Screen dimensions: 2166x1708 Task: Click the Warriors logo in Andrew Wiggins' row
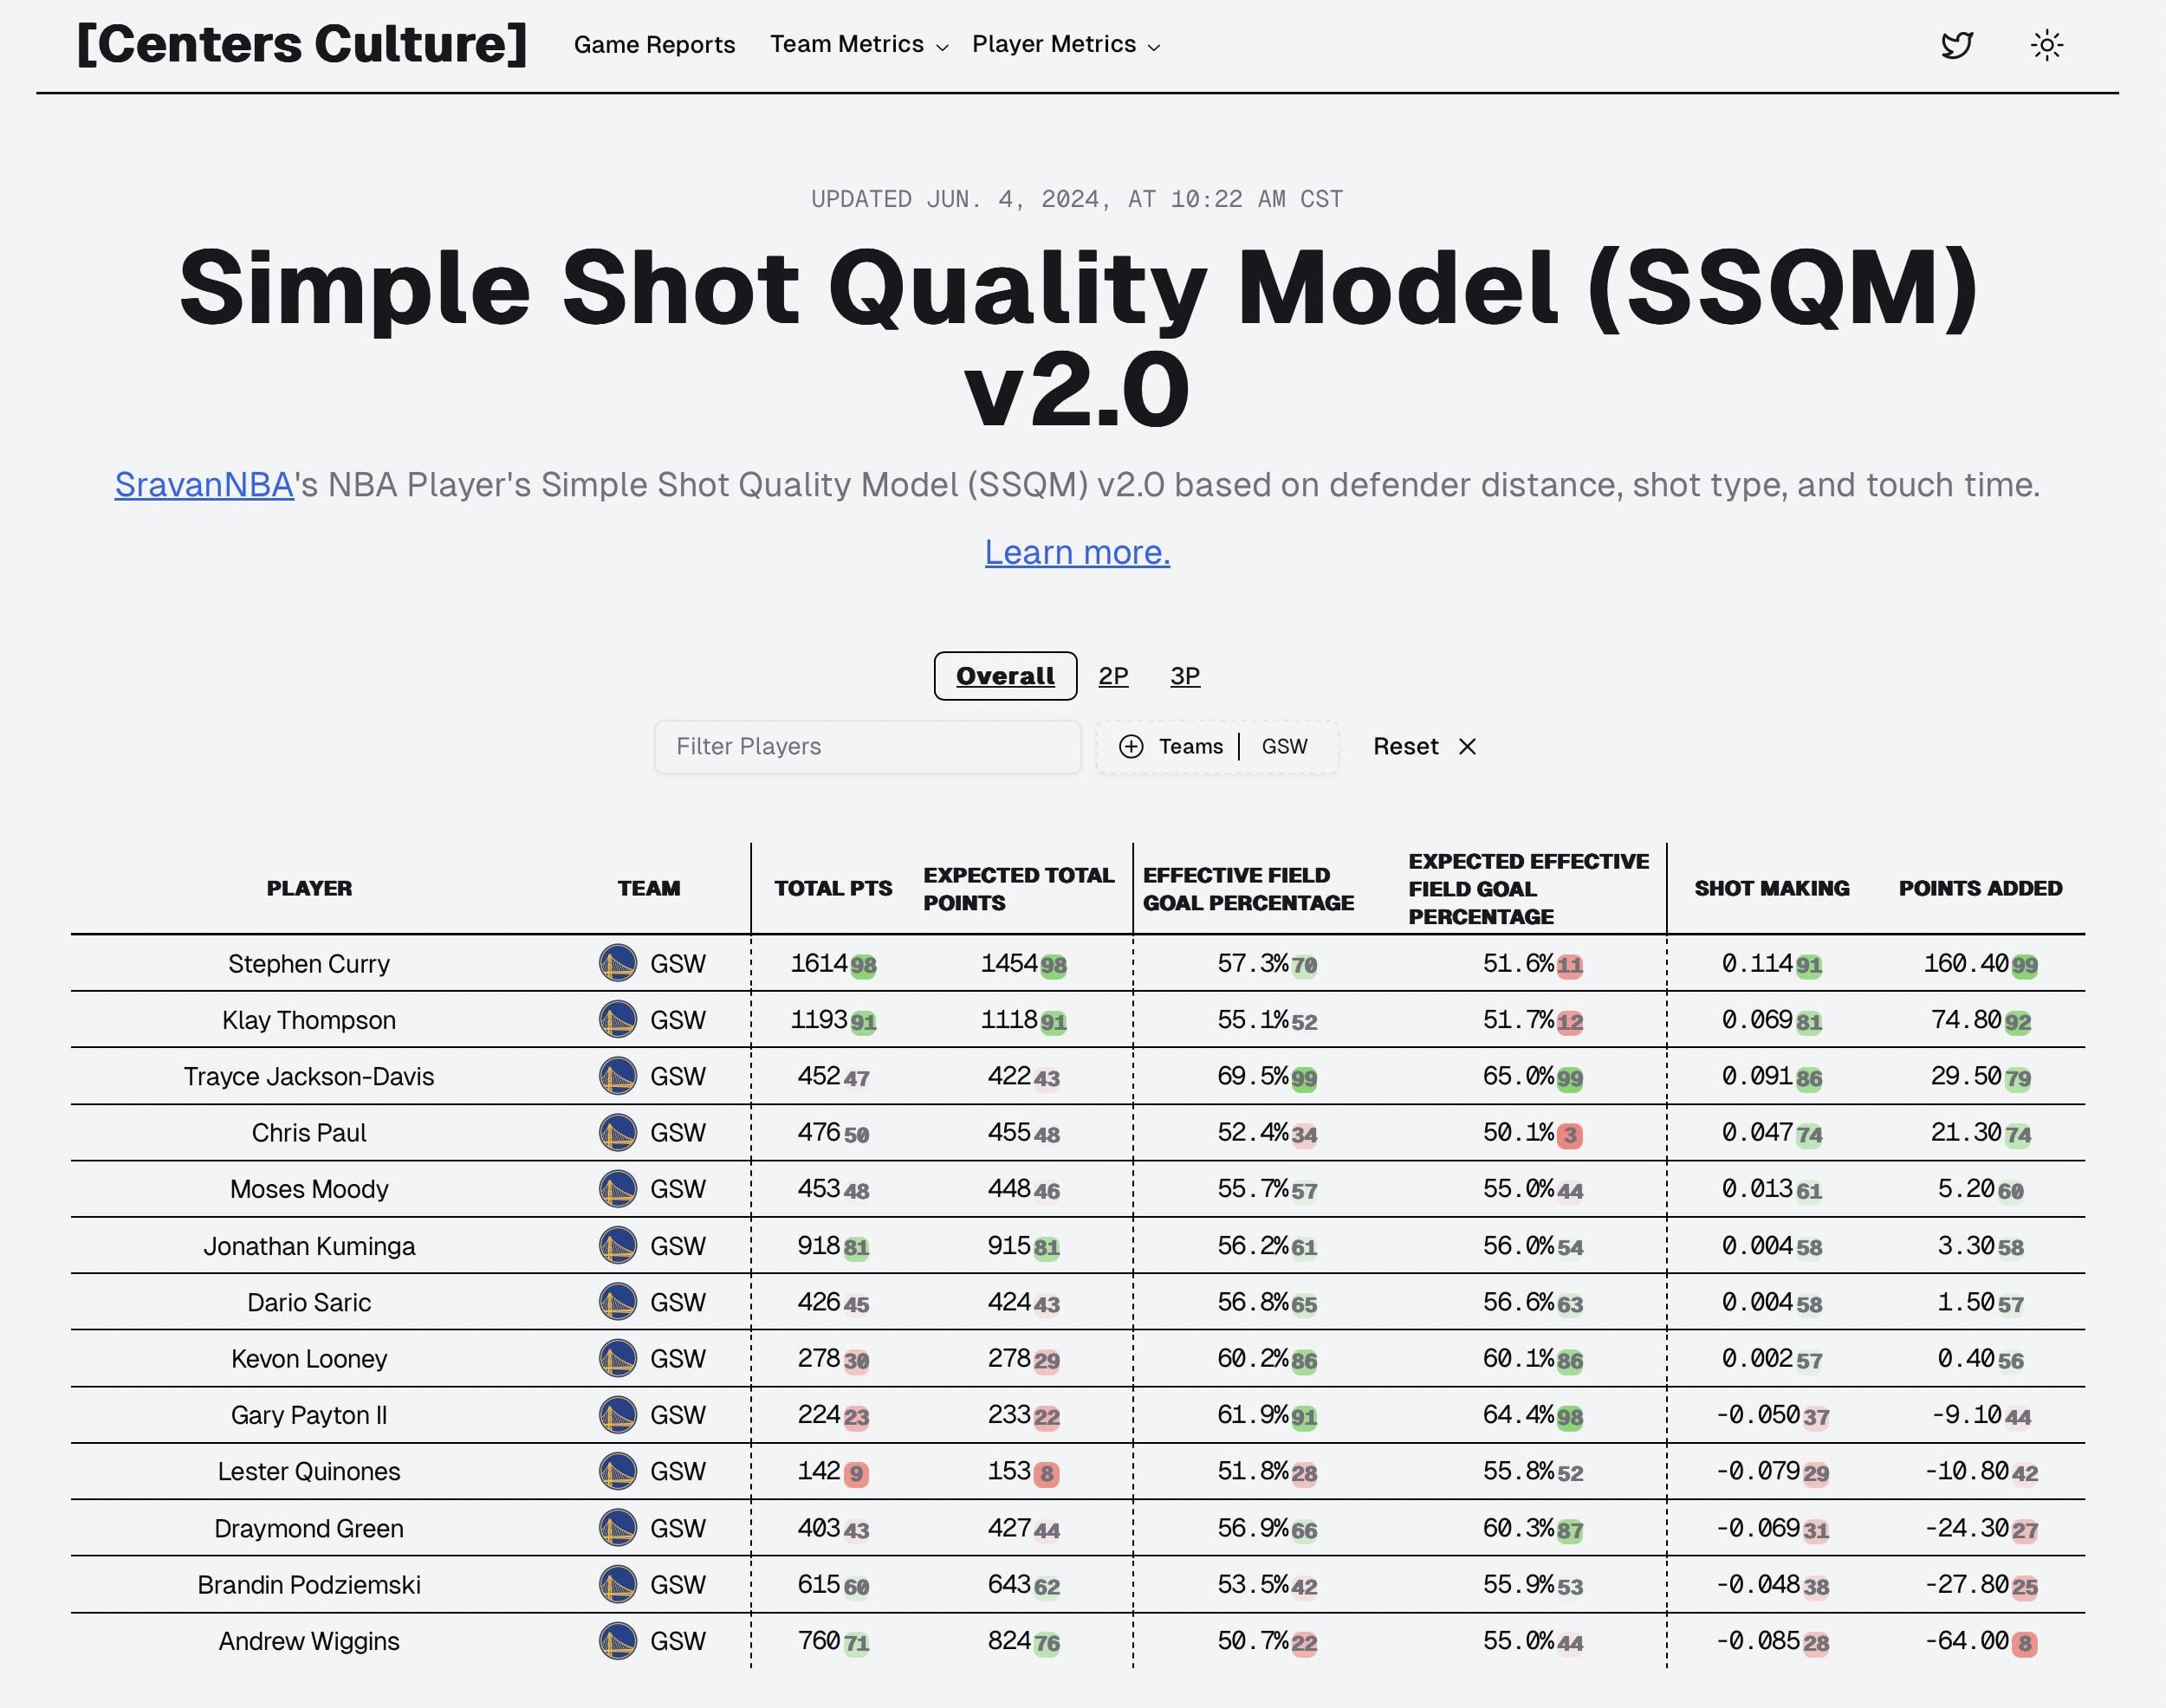coord(617,1641)
